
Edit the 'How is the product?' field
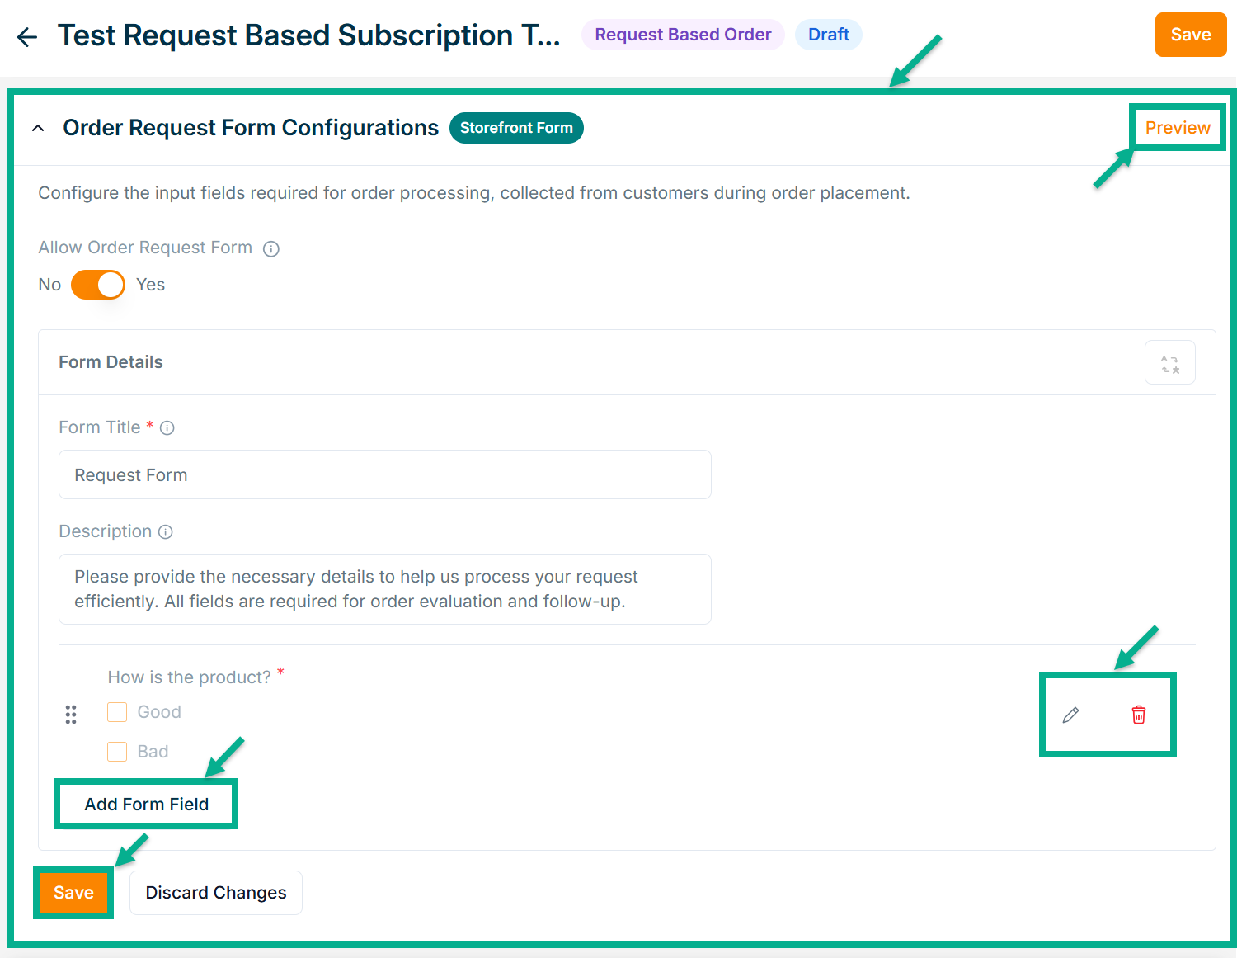1070,715
